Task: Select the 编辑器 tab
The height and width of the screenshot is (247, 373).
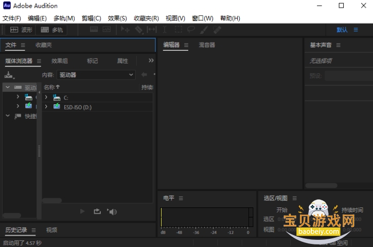Action: 171,45
